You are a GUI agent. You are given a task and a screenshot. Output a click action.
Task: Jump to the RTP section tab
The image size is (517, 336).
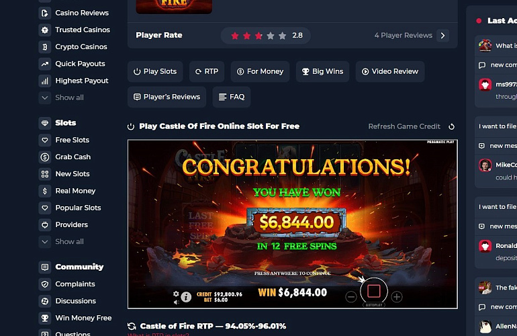click(x=207, y=72)
